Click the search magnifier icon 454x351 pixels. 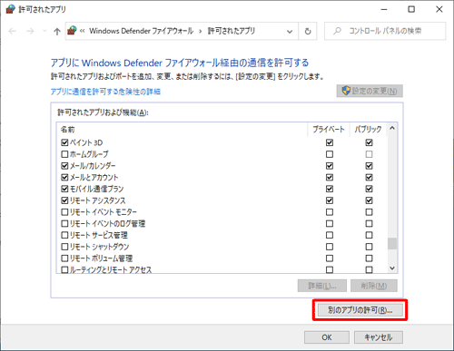coord(337,31)
